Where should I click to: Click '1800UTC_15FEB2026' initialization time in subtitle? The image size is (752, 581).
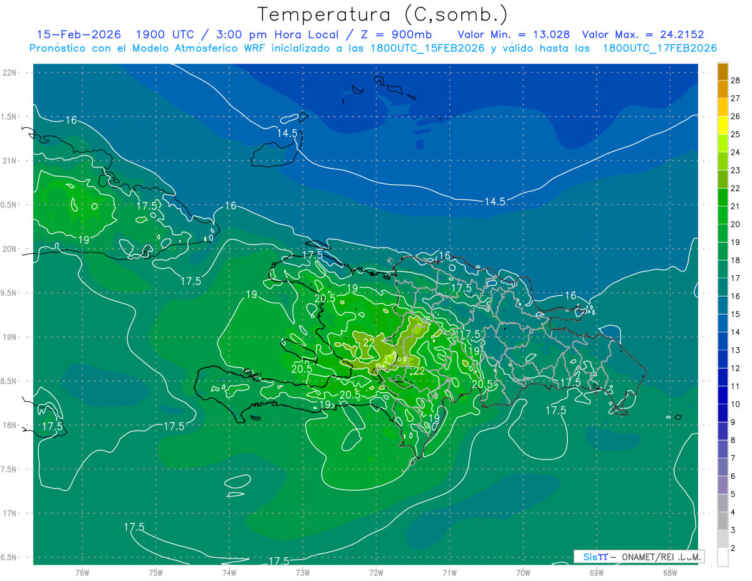(x=427, y=48)
